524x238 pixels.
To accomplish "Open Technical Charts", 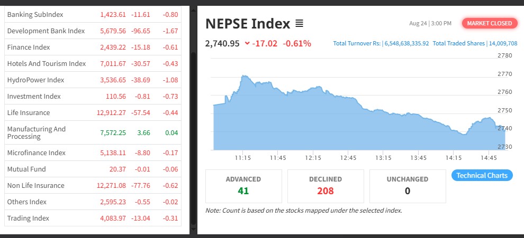I will pos(482,175).
